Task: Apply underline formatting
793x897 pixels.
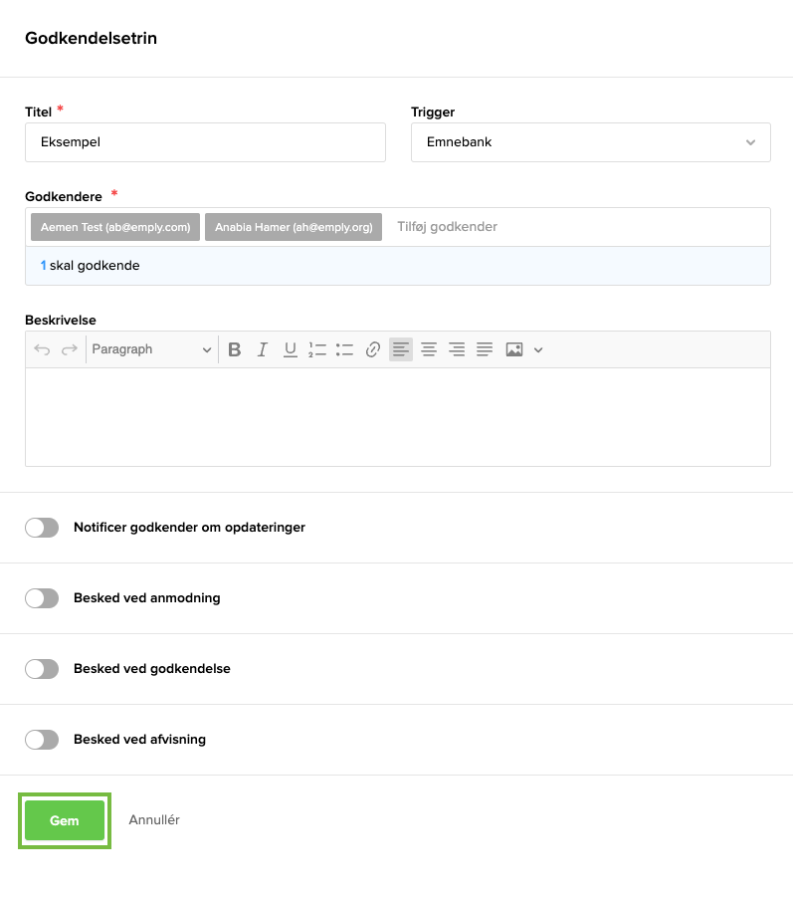Action: pos(291,349)
